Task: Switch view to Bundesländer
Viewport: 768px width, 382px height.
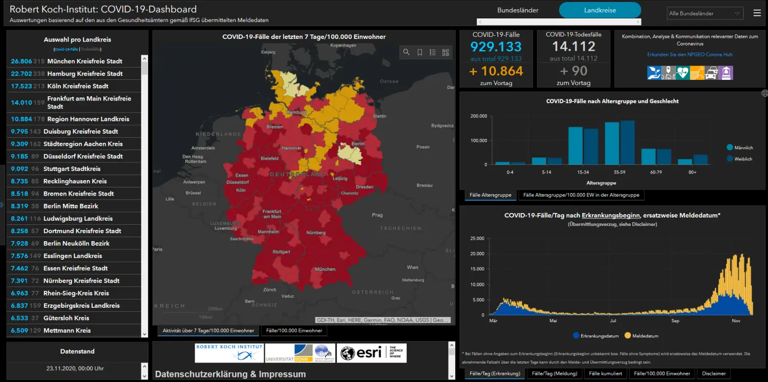Action: point(518,10)
